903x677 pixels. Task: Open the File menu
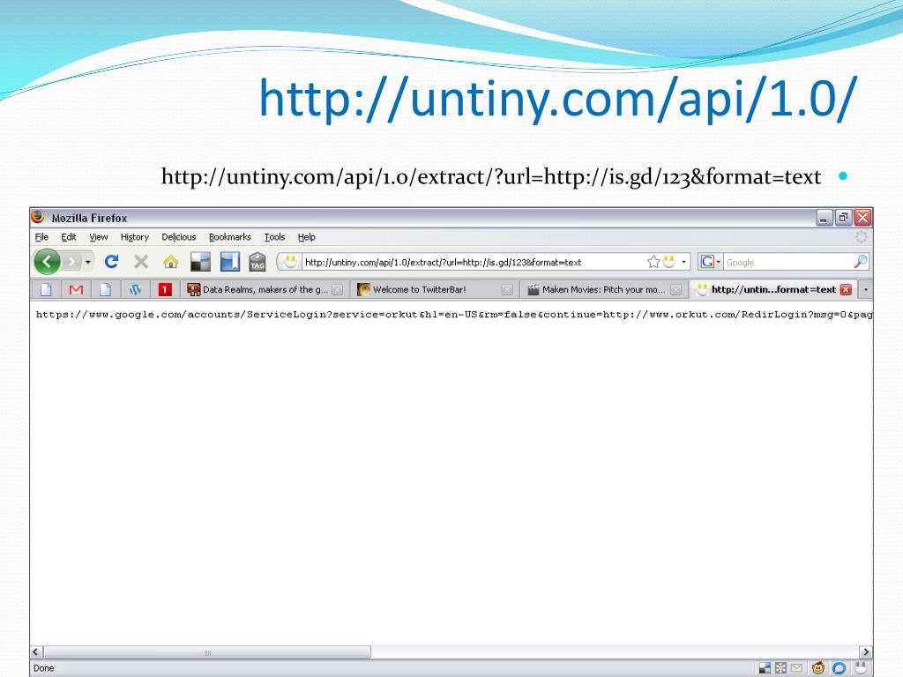[x=41, y=237]
